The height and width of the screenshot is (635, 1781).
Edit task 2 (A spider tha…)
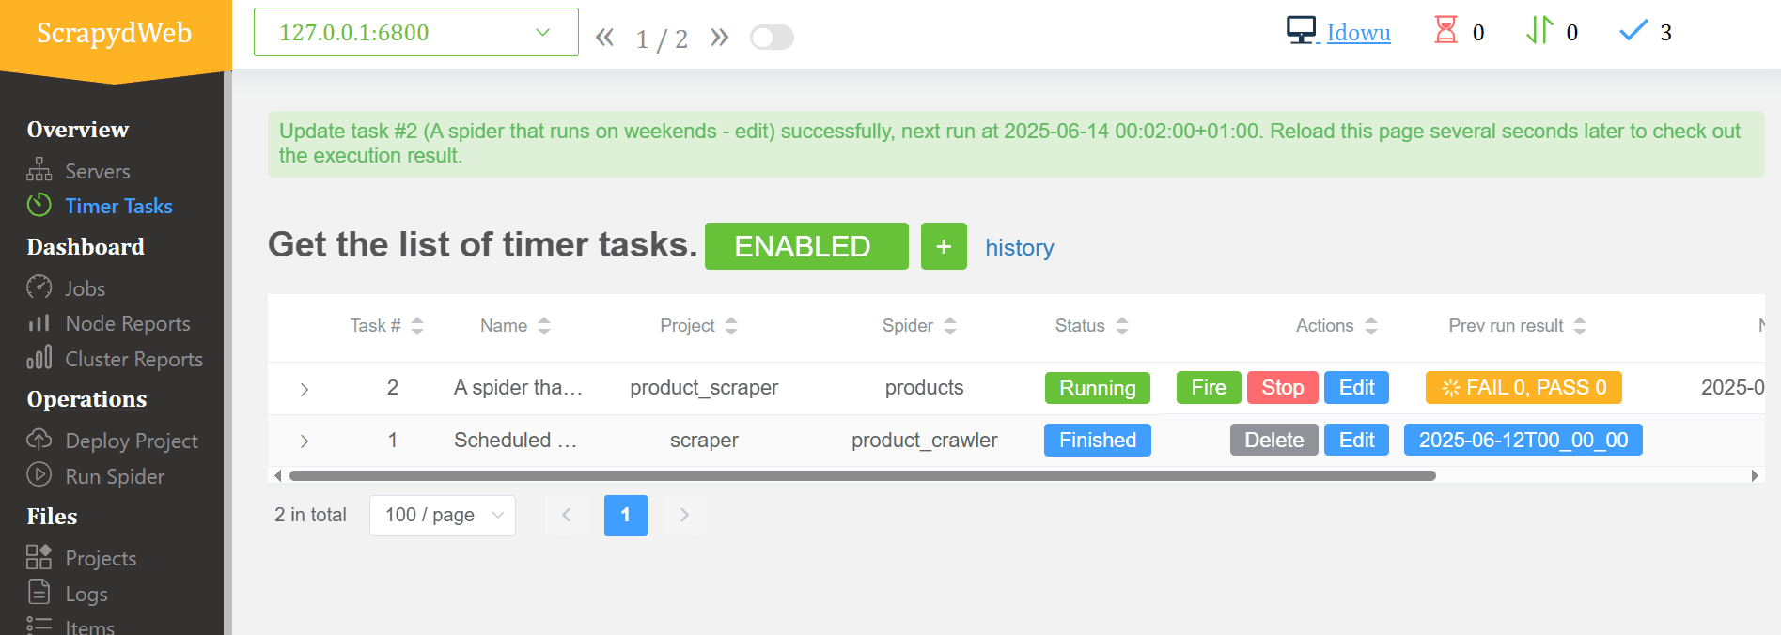tap(1356, 387)
